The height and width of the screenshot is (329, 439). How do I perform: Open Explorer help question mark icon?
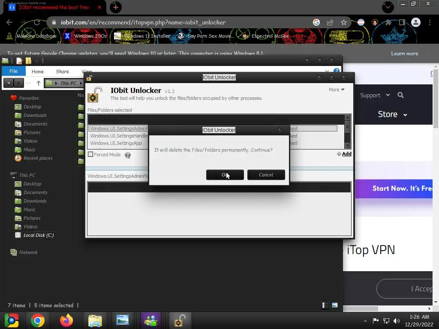pyautogui.click(x=337, y=71)
